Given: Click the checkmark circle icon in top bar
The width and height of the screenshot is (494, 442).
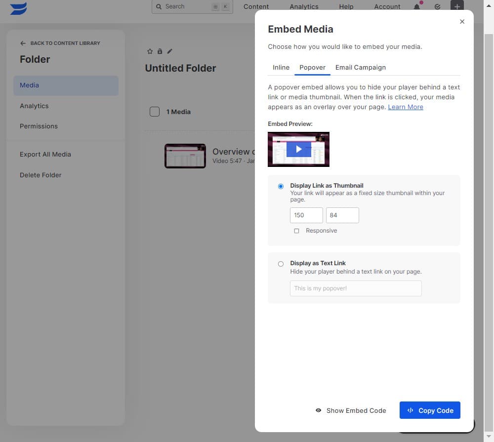Looking at the screenshot, I should pyautogui.click(x=437, y=7).
